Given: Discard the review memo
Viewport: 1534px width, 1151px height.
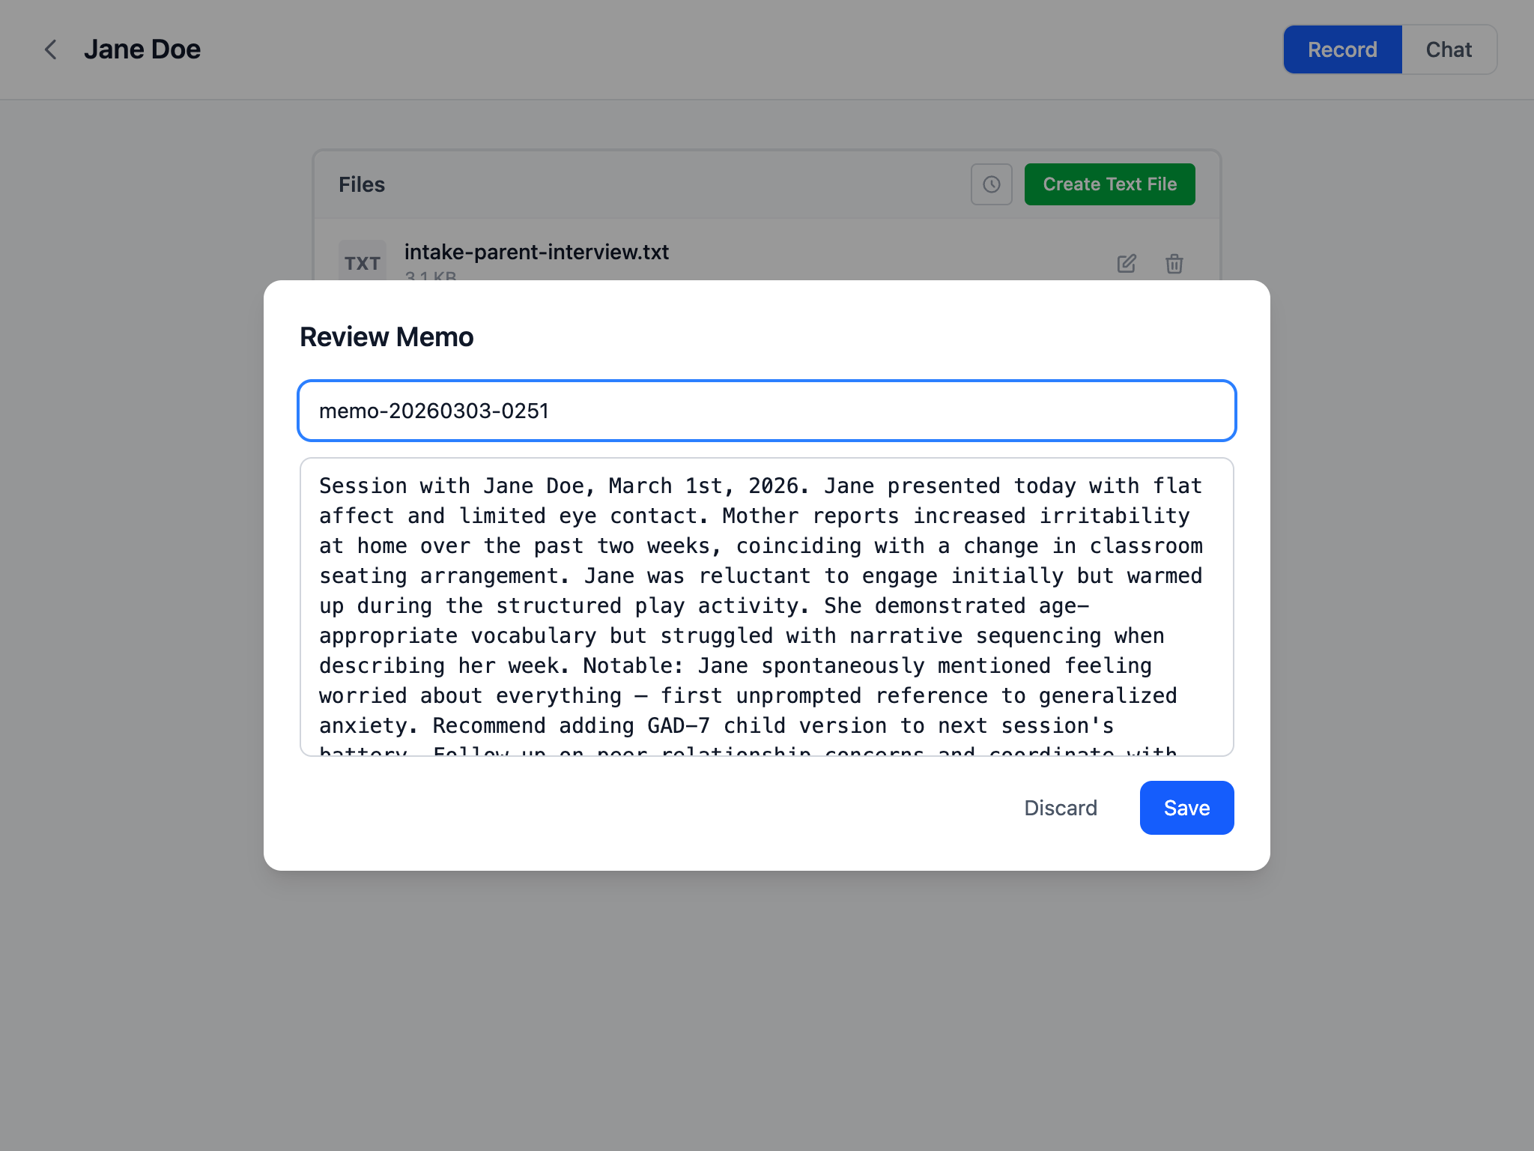Looking at the screenshot, I should [1060, 808].
